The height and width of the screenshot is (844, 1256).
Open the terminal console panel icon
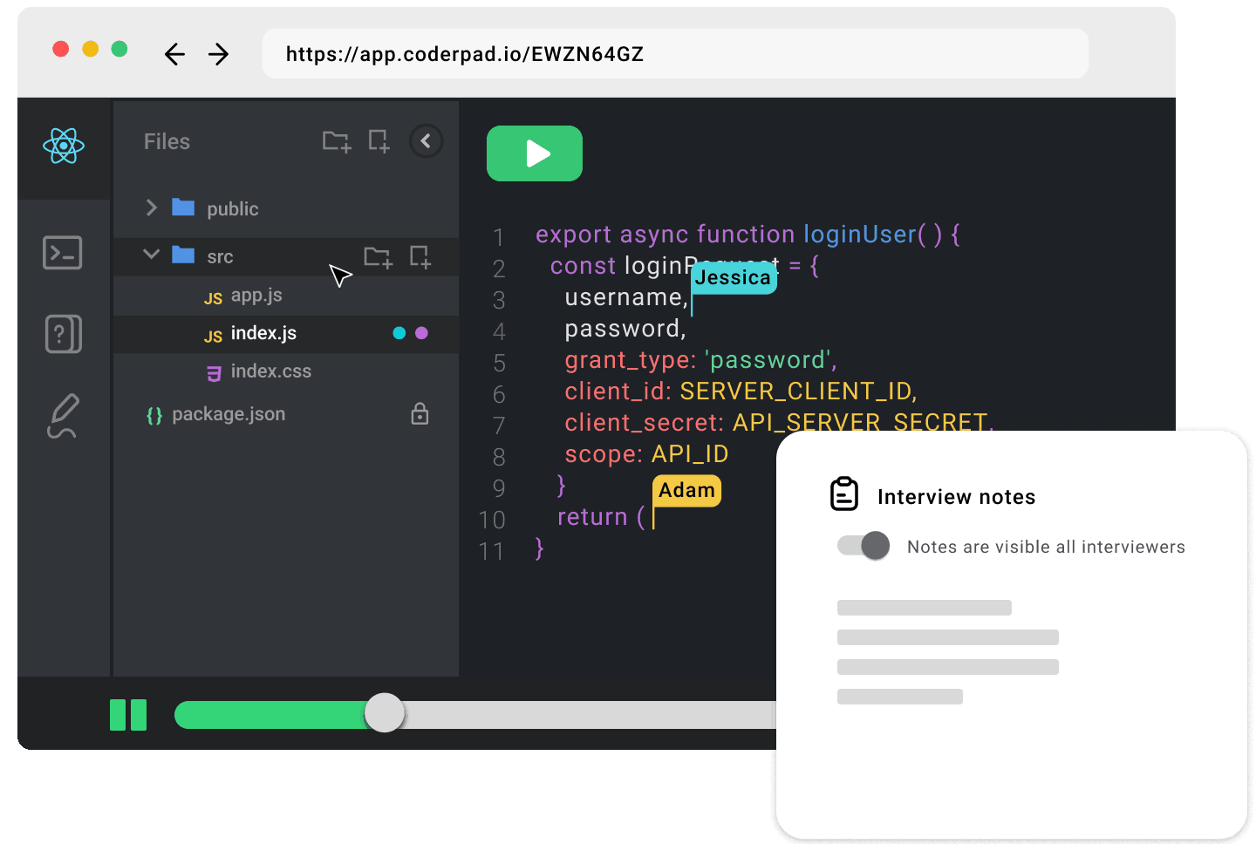tap(63, 253)
